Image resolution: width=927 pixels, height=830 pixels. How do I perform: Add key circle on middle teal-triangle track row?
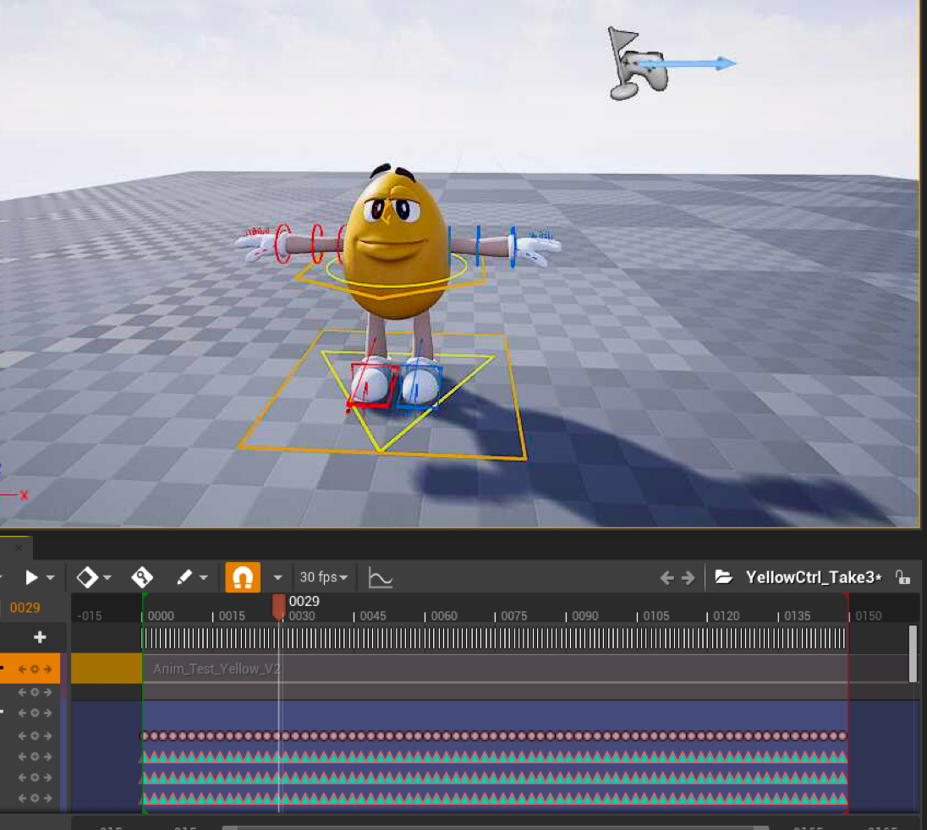35,778
